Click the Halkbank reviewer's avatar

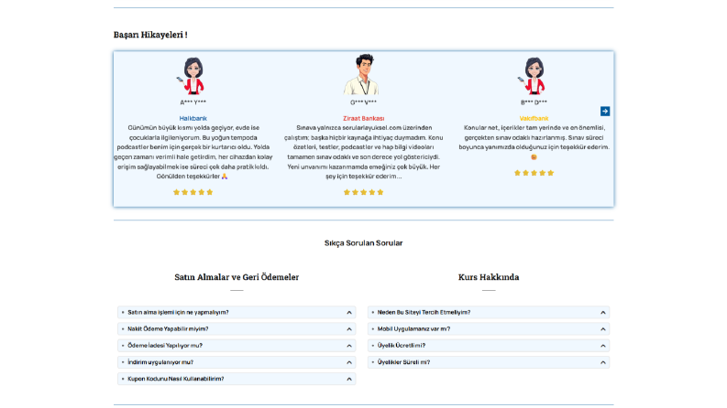click(x=193, y=75)
